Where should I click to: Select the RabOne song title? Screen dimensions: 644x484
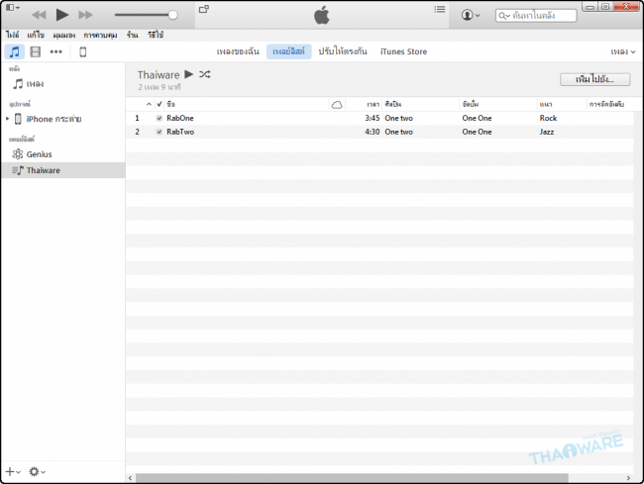[x=180, y=118]
